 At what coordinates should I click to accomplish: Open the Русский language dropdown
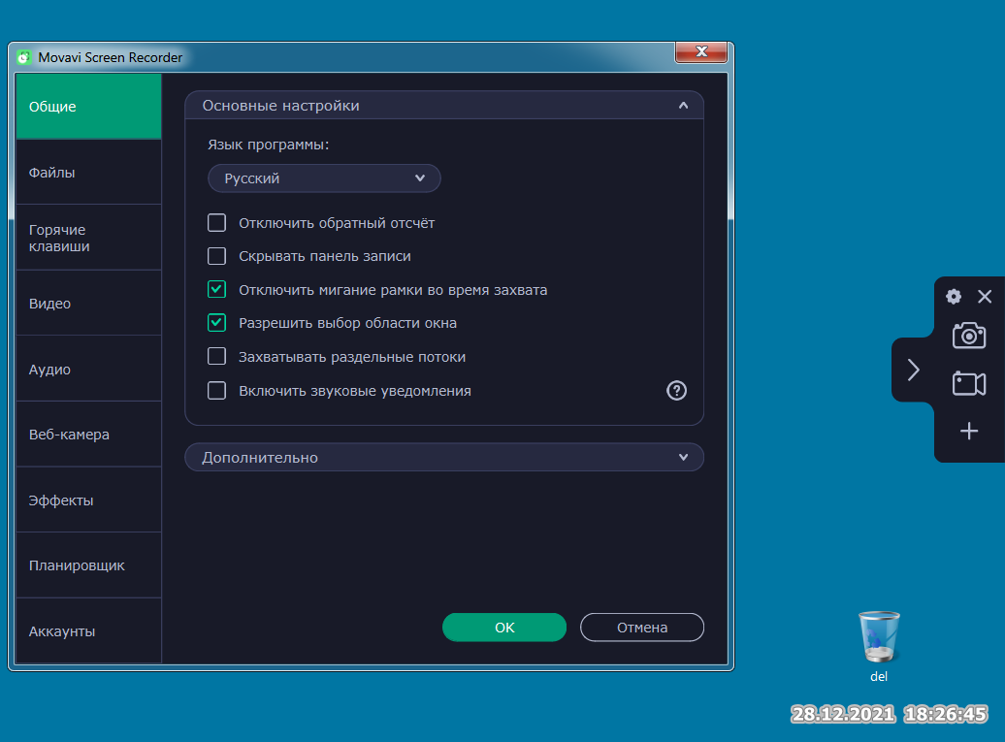pos(324,178)
